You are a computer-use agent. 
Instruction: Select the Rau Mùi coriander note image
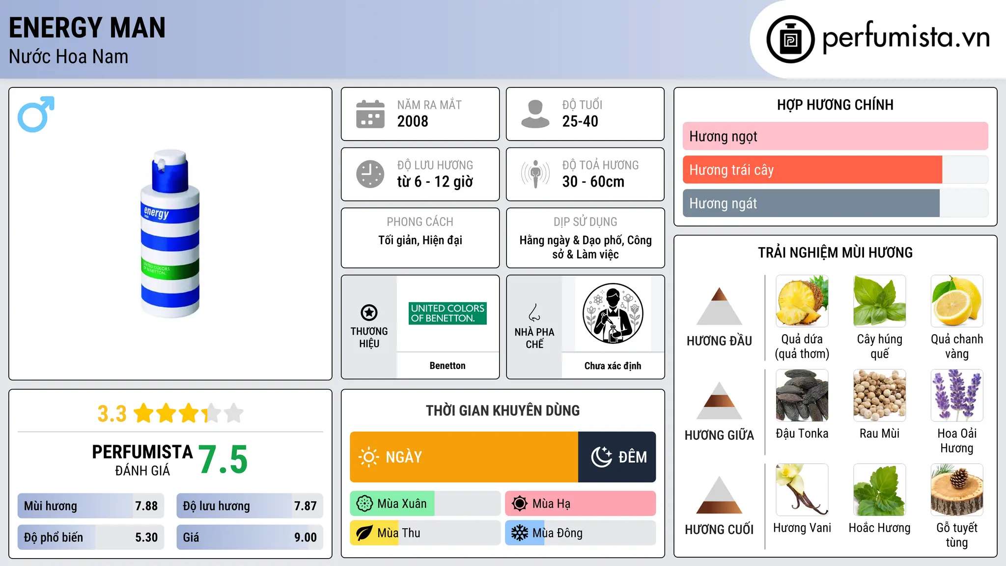[x=879, y=396]
